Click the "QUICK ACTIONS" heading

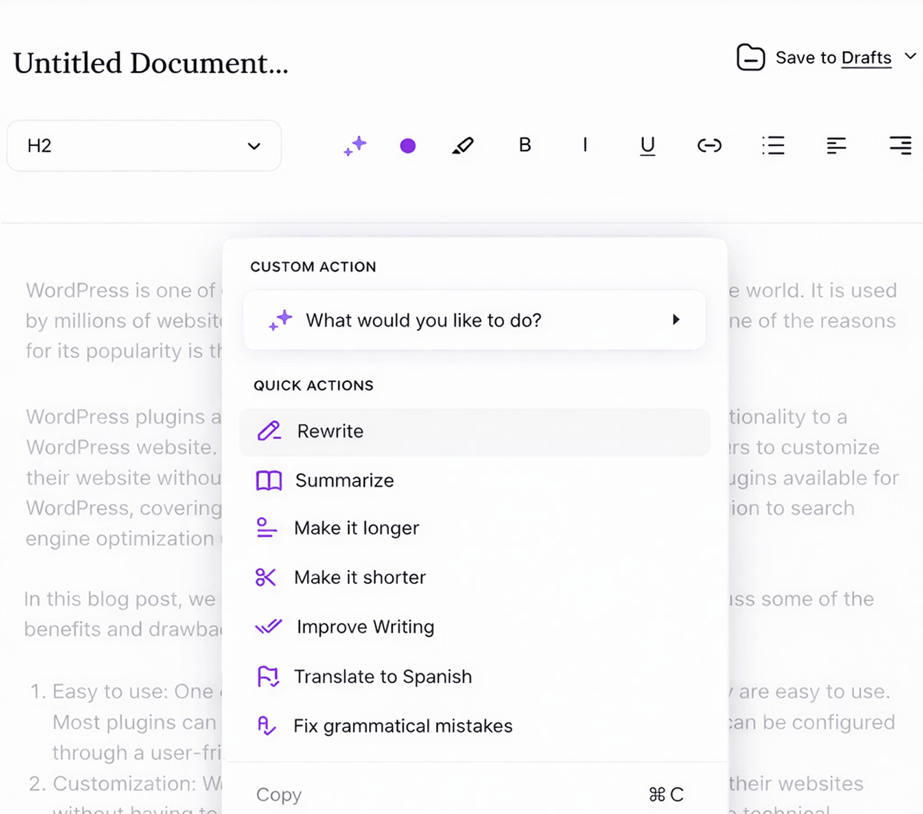tap(313, 385)
